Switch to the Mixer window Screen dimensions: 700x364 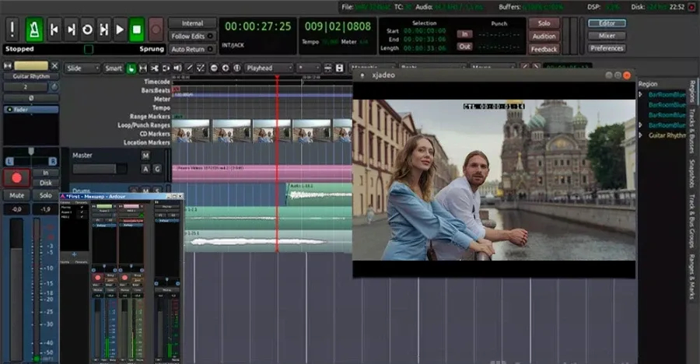607,36
